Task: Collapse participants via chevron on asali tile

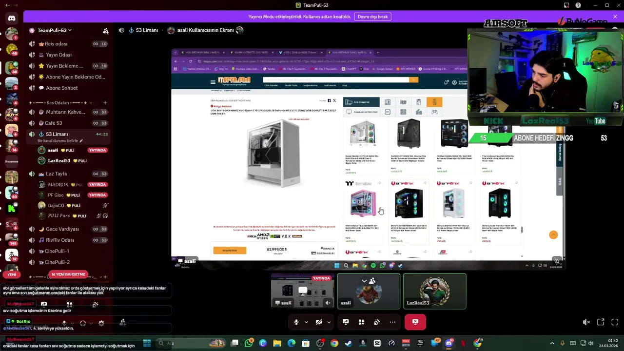Action: point(364,281)
